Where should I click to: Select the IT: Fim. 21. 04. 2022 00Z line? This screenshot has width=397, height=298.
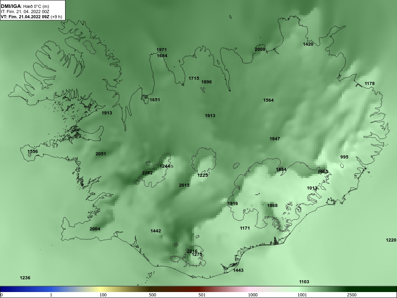(25, 12)
